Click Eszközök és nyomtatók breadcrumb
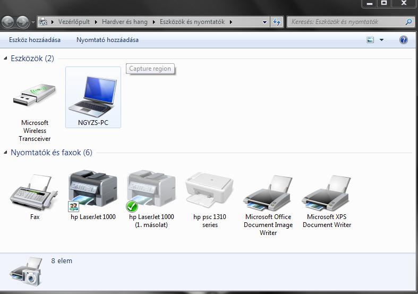 pyautogui.click(x=192, y=22)
